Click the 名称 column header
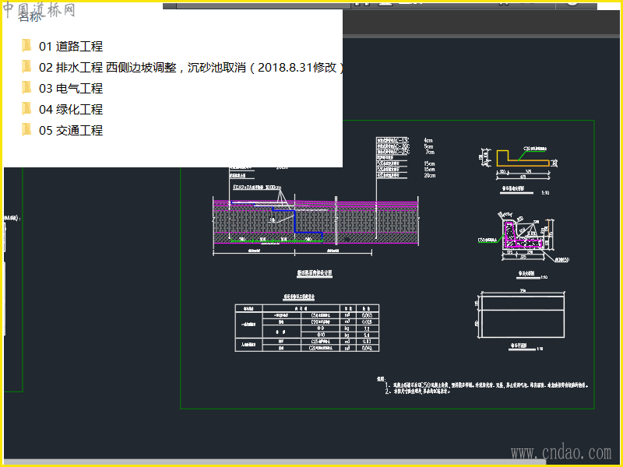Image resolution: width=623 pixels, height=467 pixels. point(30,17)
